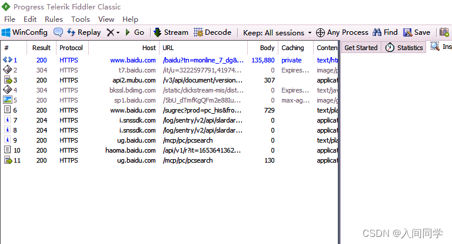The image size is (452, 244).
Task: Click the comment speech bubble icon
Action: (58, 32)
